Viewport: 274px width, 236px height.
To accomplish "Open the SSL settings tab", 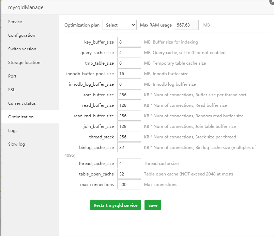I will [12, 90].
